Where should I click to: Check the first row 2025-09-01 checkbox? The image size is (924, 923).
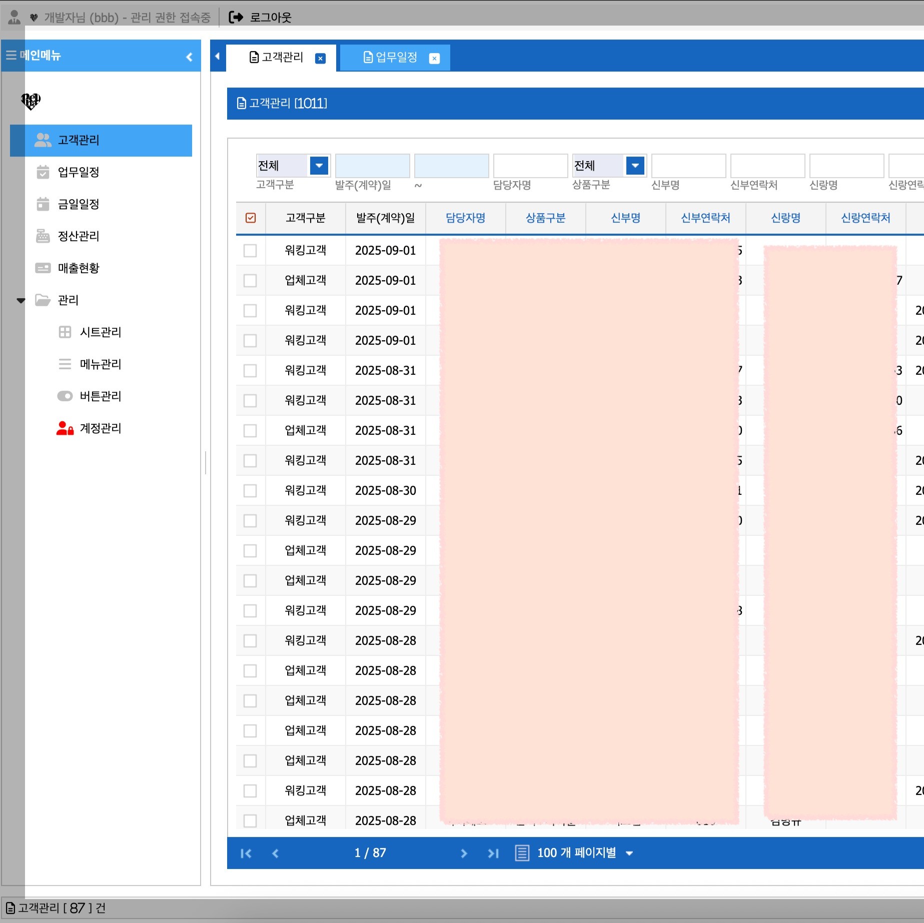250,251
